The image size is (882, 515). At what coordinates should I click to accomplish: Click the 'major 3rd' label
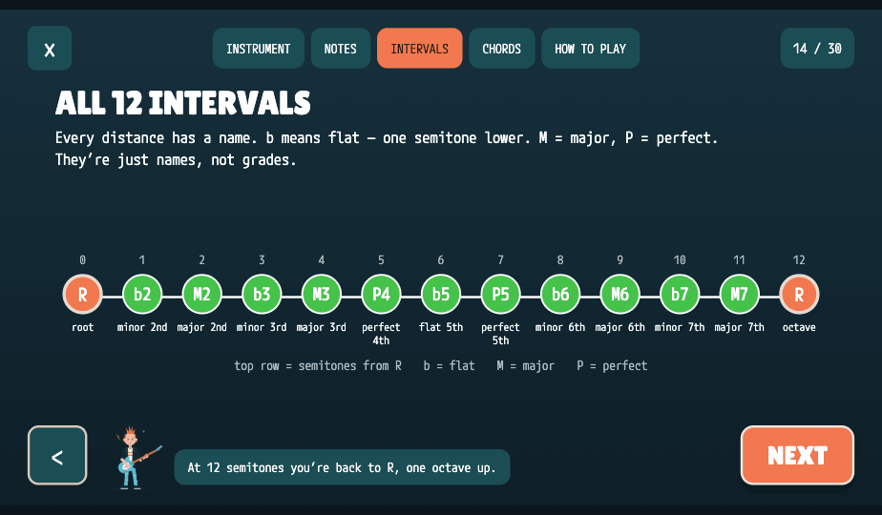(x=321, y=327)
